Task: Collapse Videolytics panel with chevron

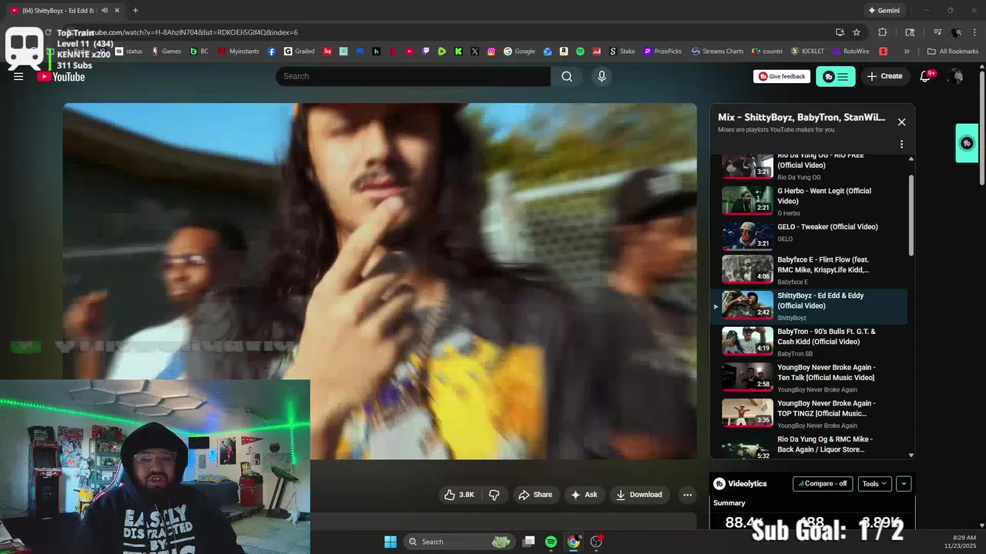Action: pos(904,484)
